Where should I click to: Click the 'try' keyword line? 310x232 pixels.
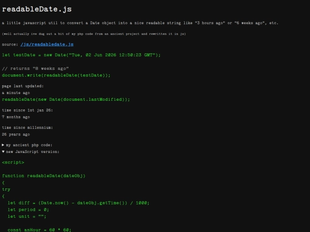(6, 190)
